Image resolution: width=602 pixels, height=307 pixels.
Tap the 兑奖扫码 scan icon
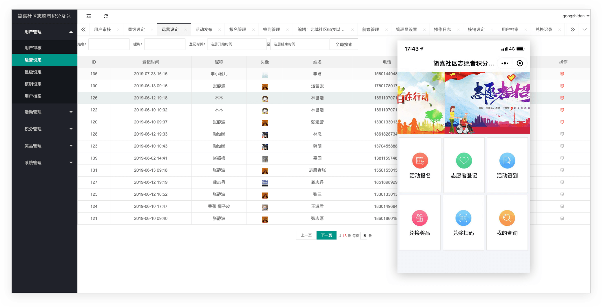coord(463,218)
